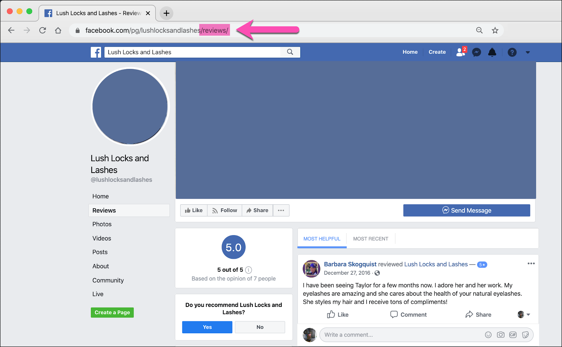Click Create in the Facebook top bar
The image size is (562, 347).
pyautogui.click(x=437, y=52)
